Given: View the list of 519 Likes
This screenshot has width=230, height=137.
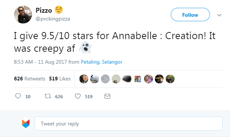Looking at the screenshot, I should (60, 79).
